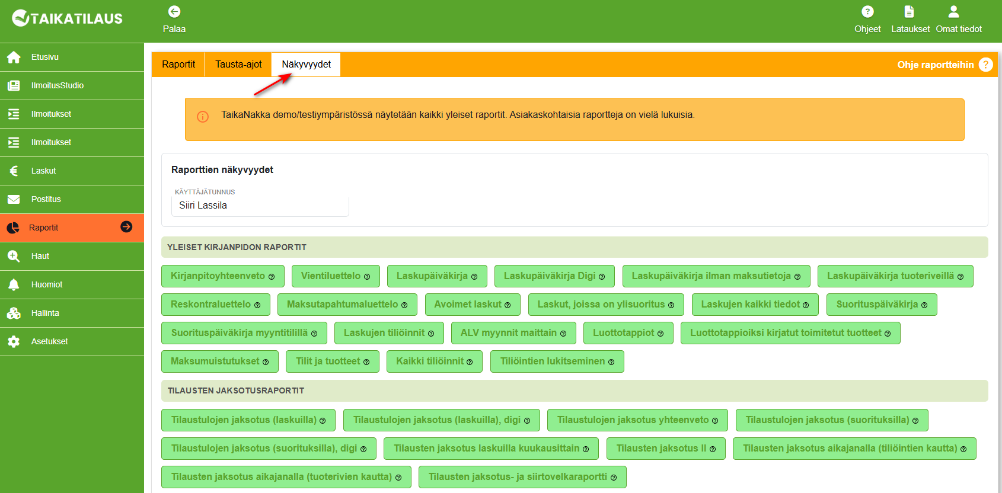Open Postitus envelope icon in sidebar
1002x493 pixels.
pyautogui.click(x=14, y=200)
